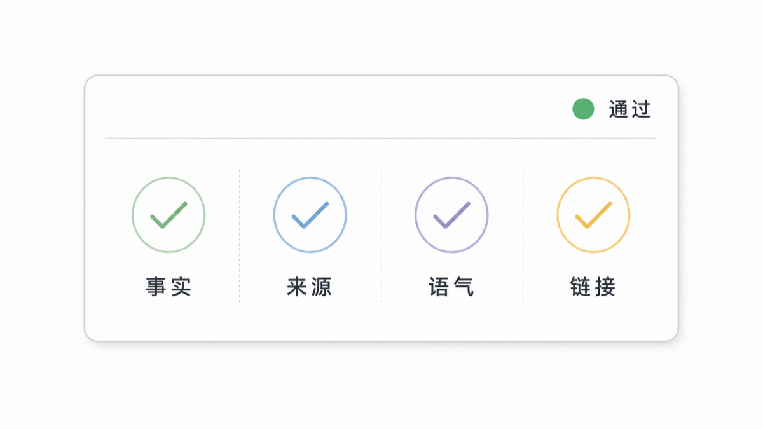Select the purple checkmark icon above 语气

tap(451, 215)
